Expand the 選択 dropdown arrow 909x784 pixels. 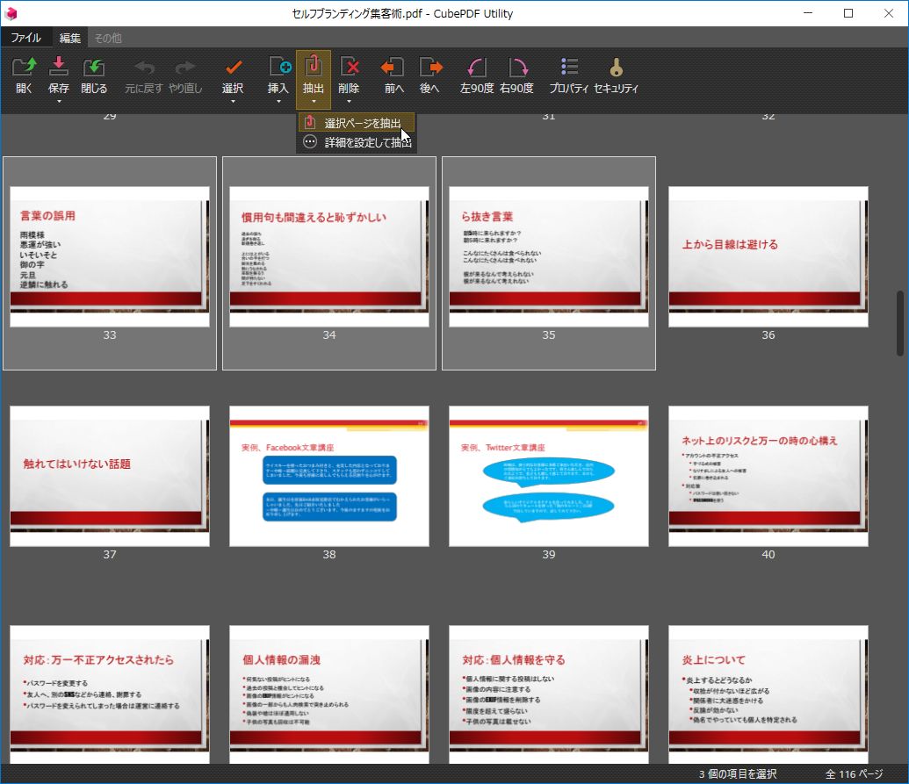pos(233,102)
